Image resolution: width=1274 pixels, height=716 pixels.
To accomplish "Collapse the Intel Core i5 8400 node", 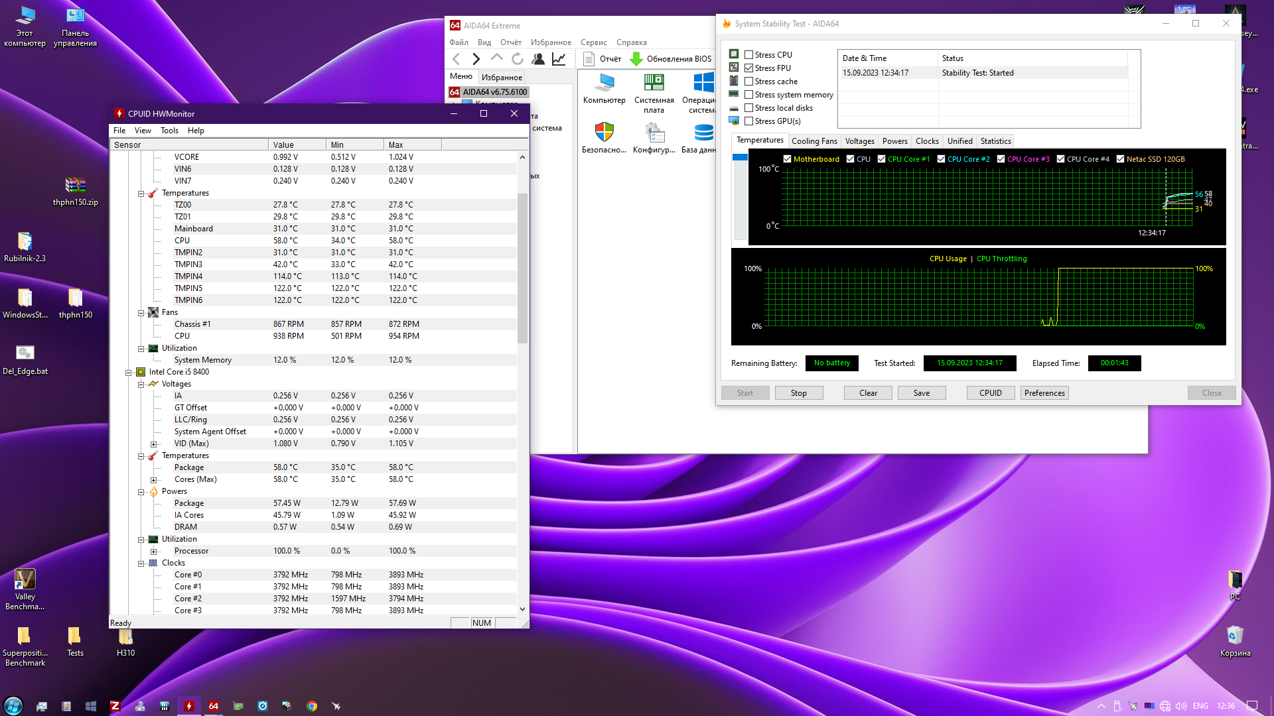I will [129, 373].
